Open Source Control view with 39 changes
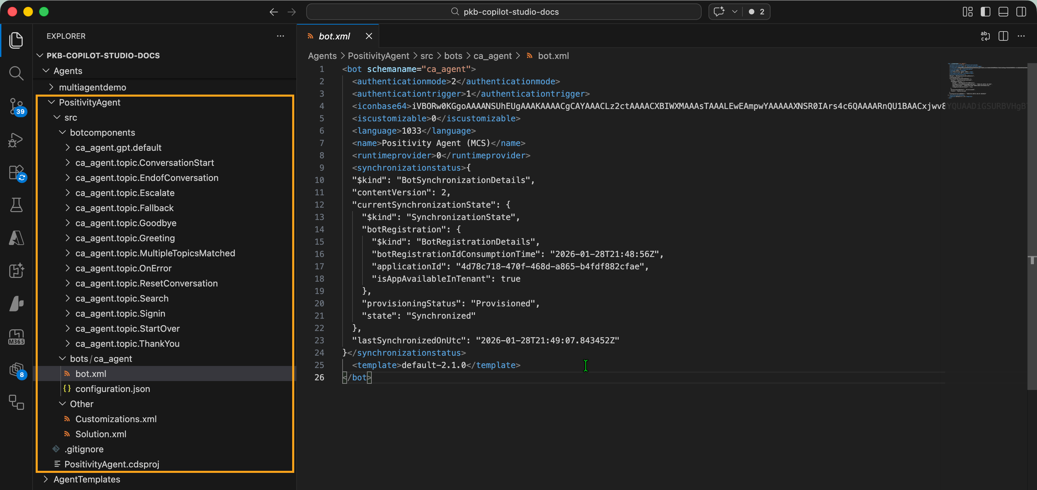The width and height of the screenshot is (1037, 490). tap(16, 106)
